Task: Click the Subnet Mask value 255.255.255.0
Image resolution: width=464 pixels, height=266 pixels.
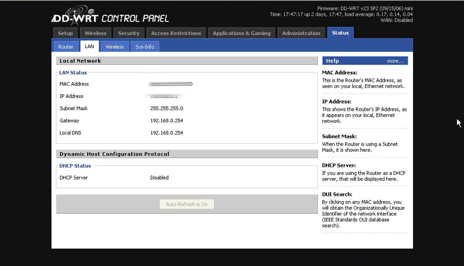Action: (166, 108)
